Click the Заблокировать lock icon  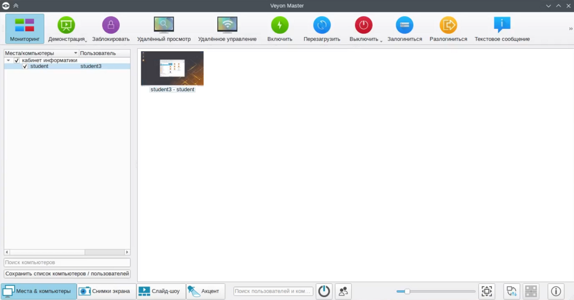coord(110,25)
